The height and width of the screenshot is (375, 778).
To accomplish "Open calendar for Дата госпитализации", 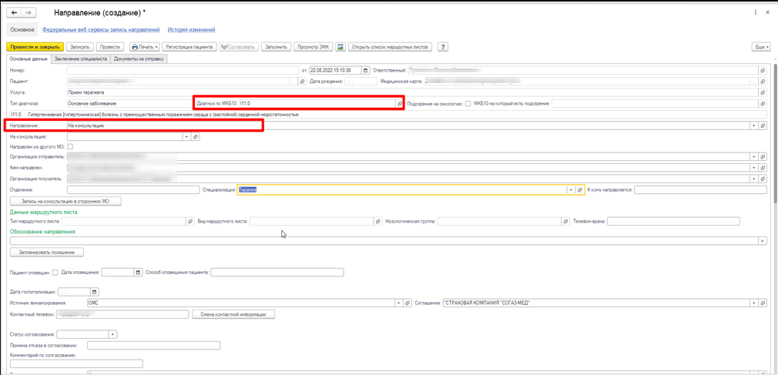I will click(x=95, y=292).
